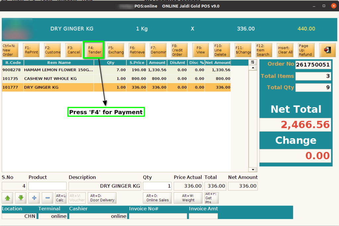Start a new order with Ctrl+N button
Viewport: 339px width, 226px height.
10,50
